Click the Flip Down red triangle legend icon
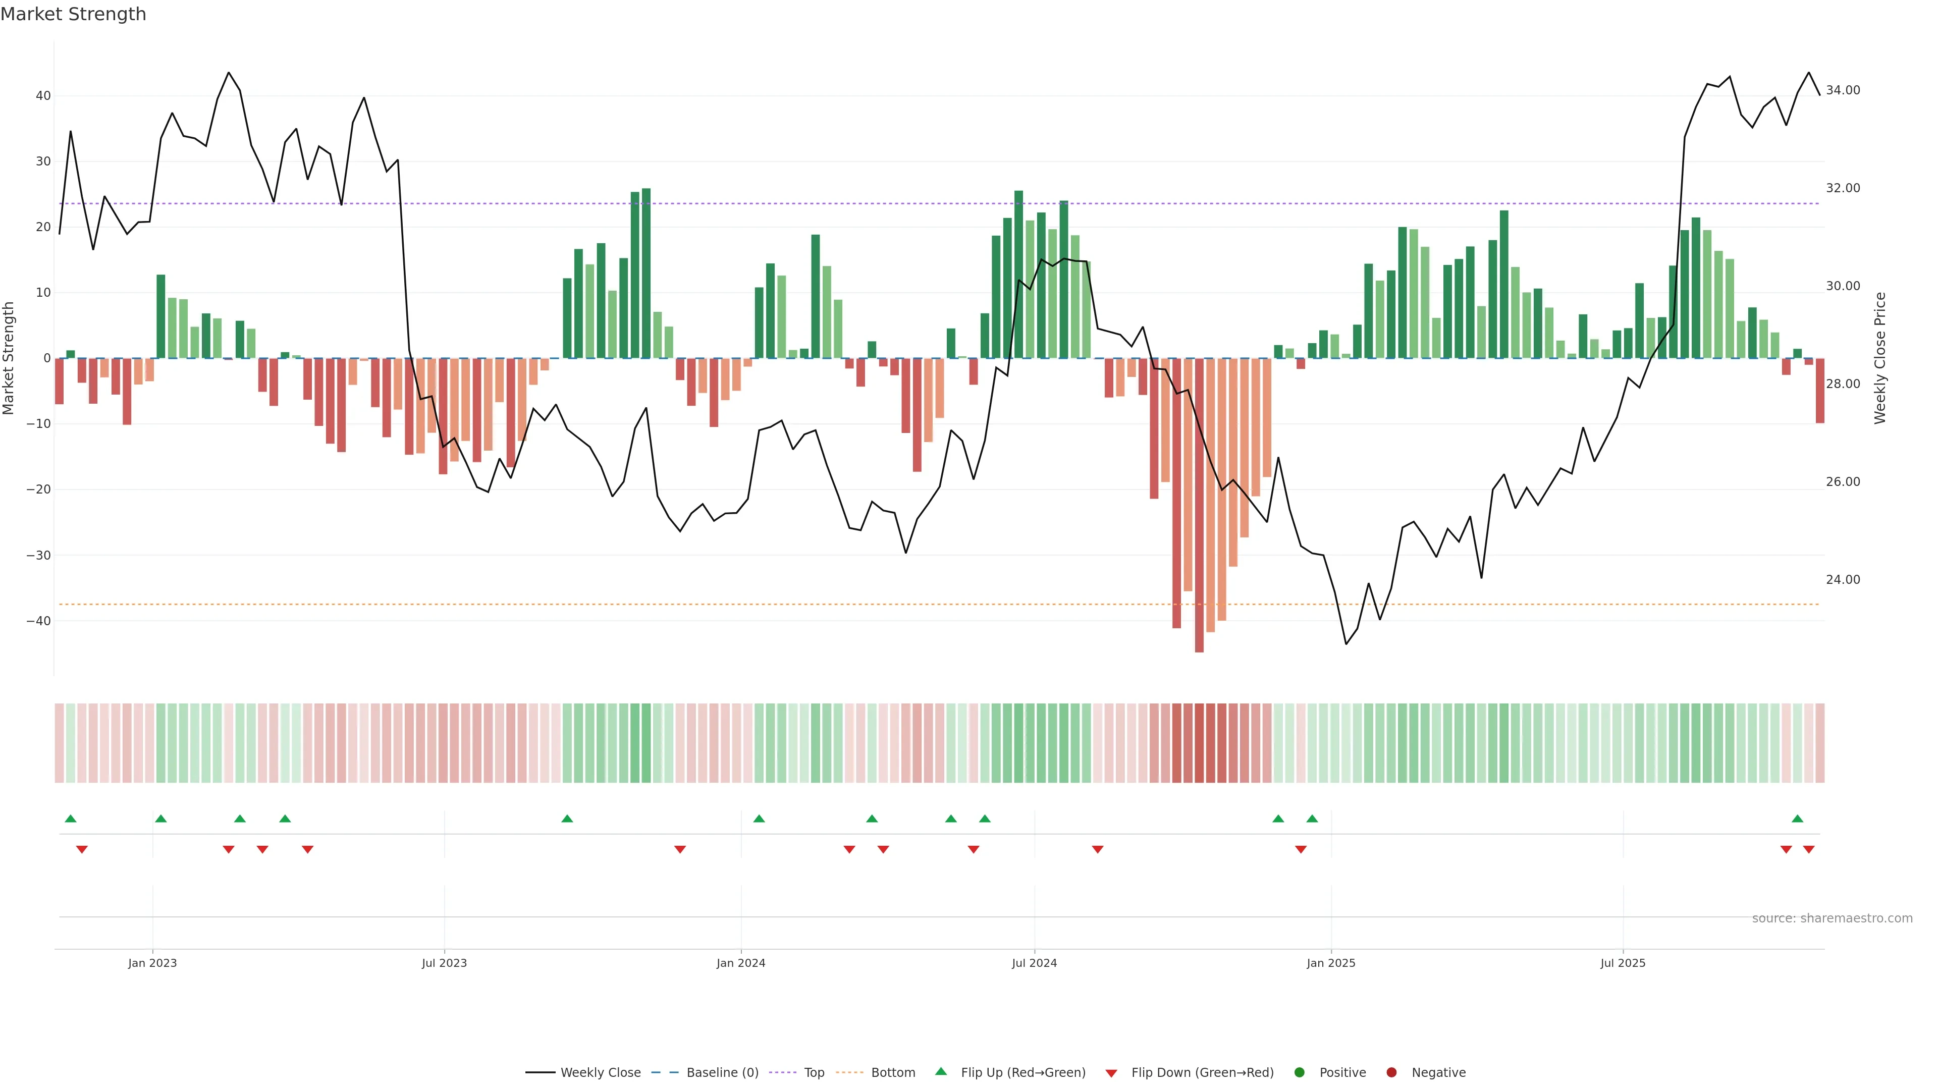This screenshot has height=1090, width=1938. pyautogui.click(x=1110, y=1073)
